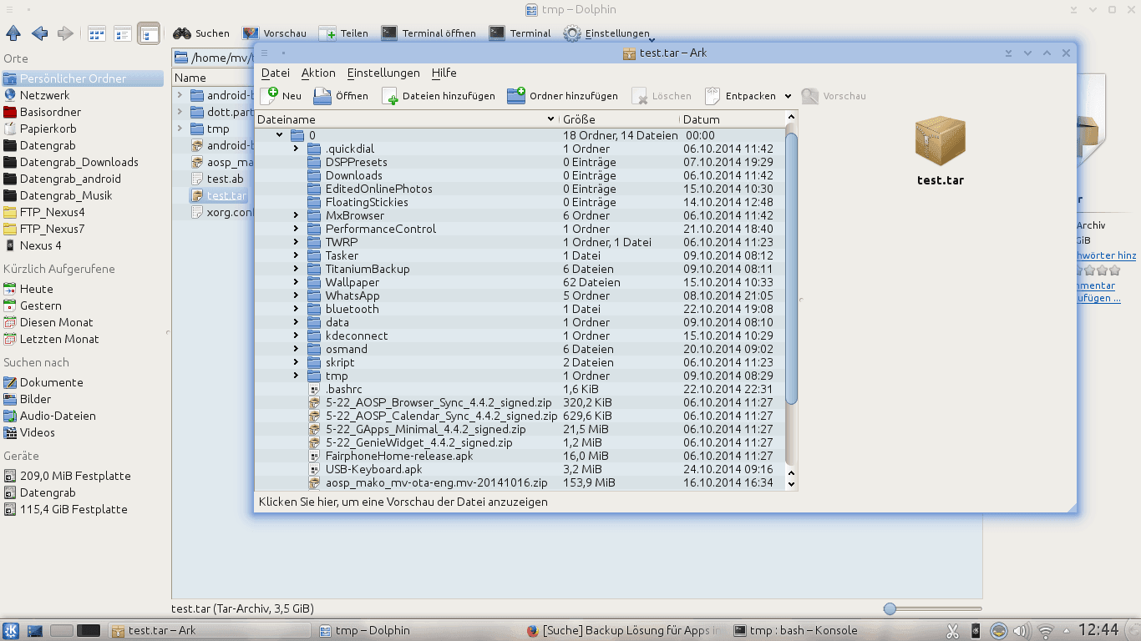Select the .bashrc file in archive
The width and height of the screenshot is (1141, 641).
click(x=342, y=389)
